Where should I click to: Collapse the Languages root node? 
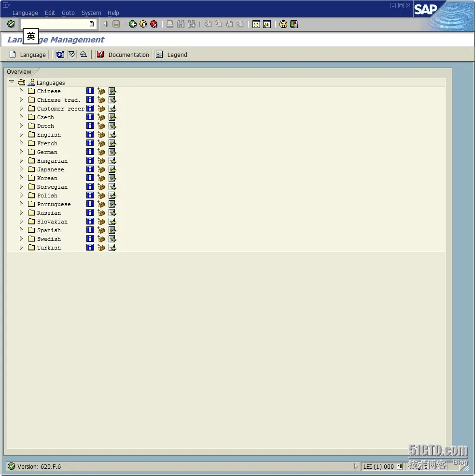tap(12, 82)
